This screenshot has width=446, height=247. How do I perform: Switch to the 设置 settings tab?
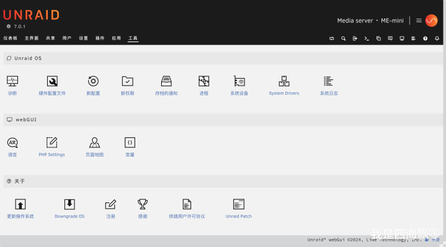click(x=83, y=38)
